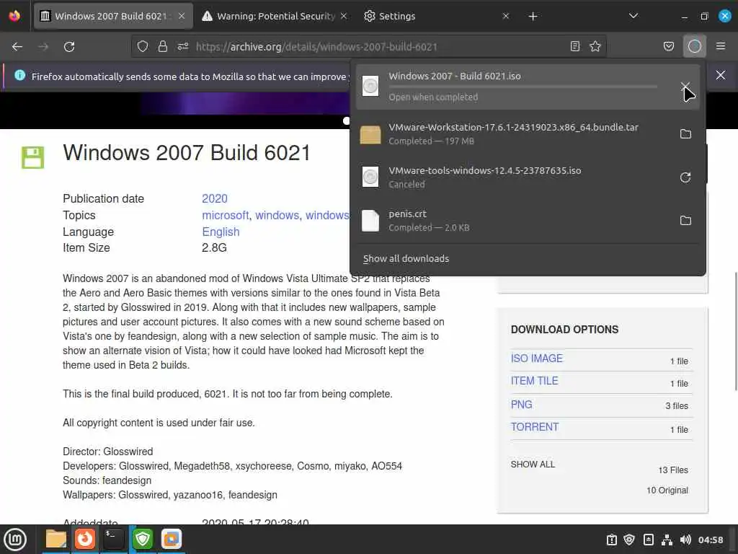Open the site security padlock icon

point(162,46)
